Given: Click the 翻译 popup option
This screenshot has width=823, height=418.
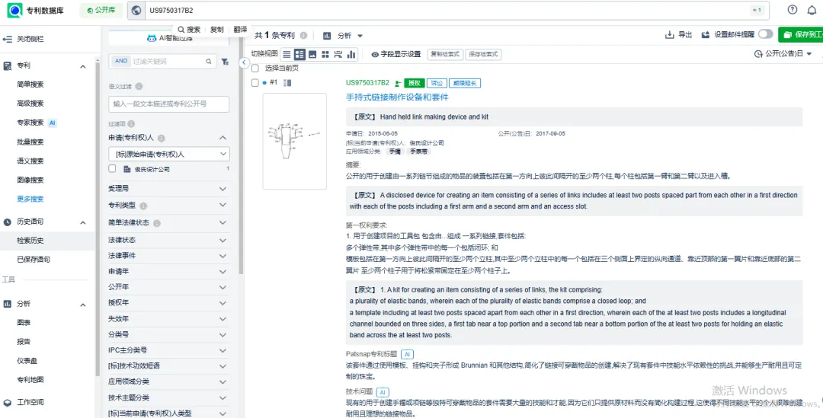Looking at the screenshot, I should click(x=240, y=30).
